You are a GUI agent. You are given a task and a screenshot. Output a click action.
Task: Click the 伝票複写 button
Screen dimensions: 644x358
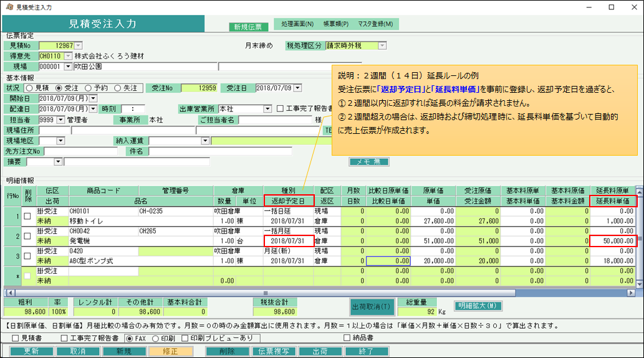click(274, 351)
